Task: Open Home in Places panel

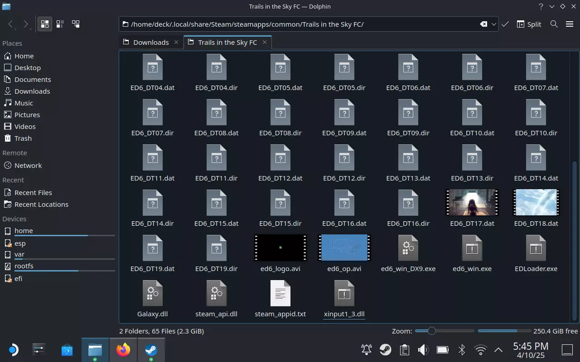Action: (24, 56)
